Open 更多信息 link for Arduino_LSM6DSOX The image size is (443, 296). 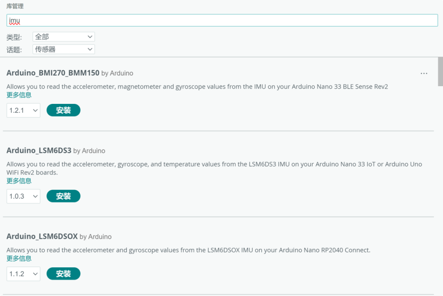tap(19, 258)
